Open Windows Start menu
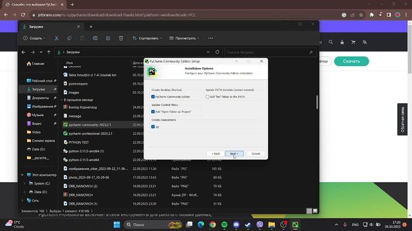 [117, 225]
